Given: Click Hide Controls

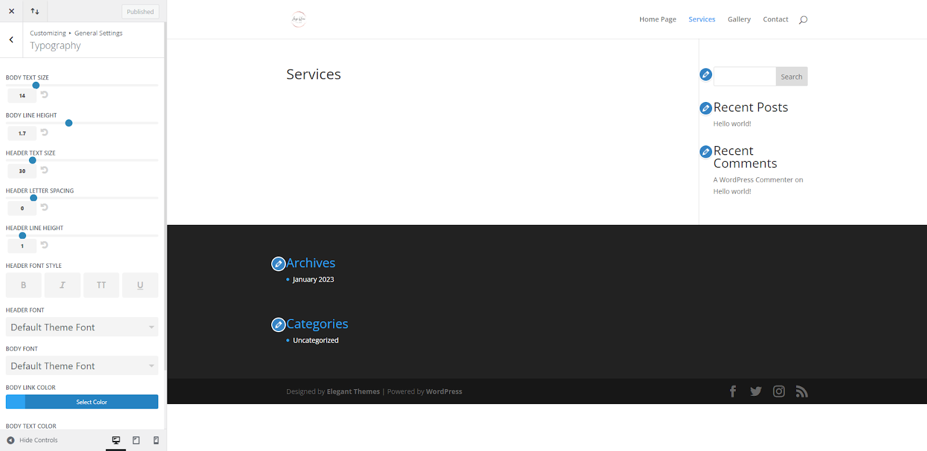Looking at the screenshot, I should click(32, 440).
